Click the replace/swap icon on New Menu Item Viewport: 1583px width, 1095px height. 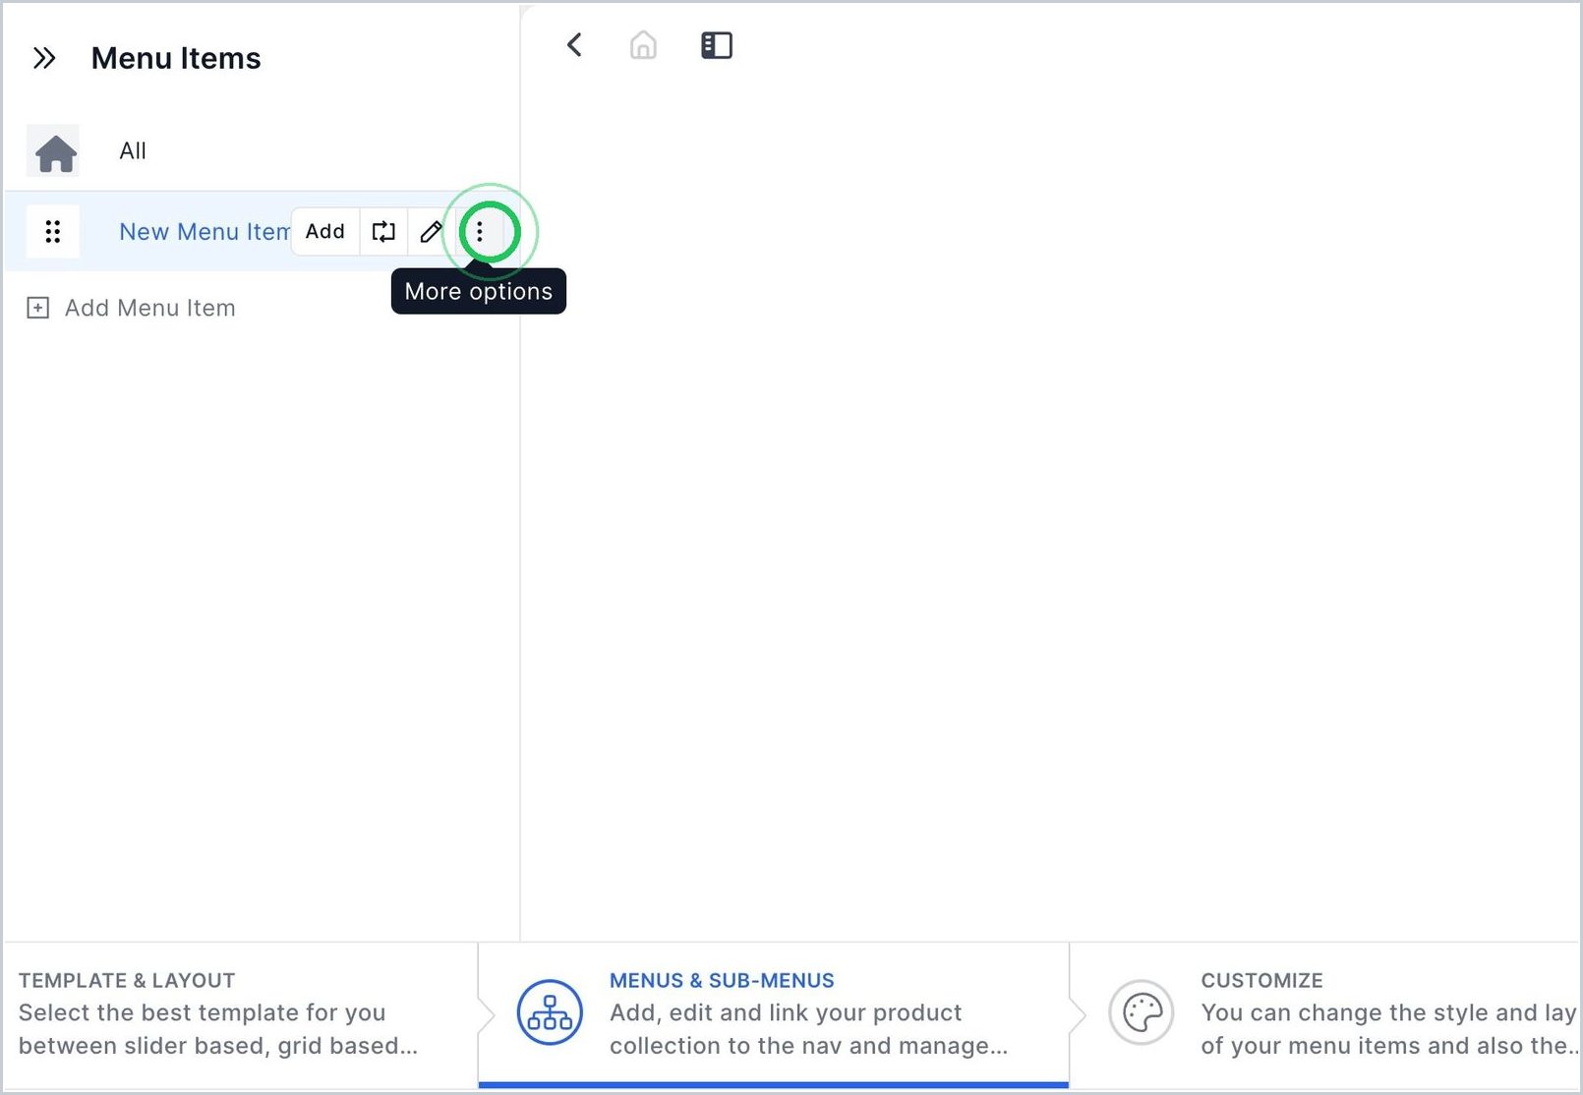pyautogui.click(x=383, y=232)
